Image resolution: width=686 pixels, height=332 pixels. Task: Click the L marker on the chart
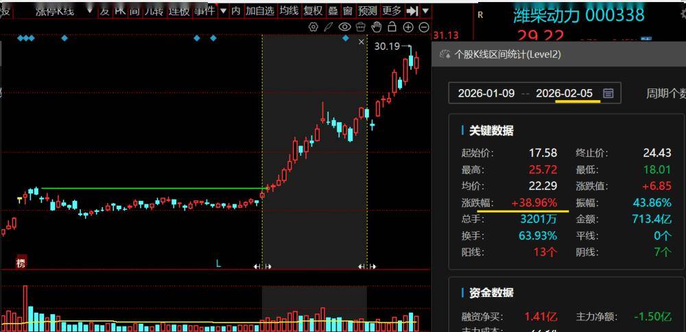tap(218, 263)
